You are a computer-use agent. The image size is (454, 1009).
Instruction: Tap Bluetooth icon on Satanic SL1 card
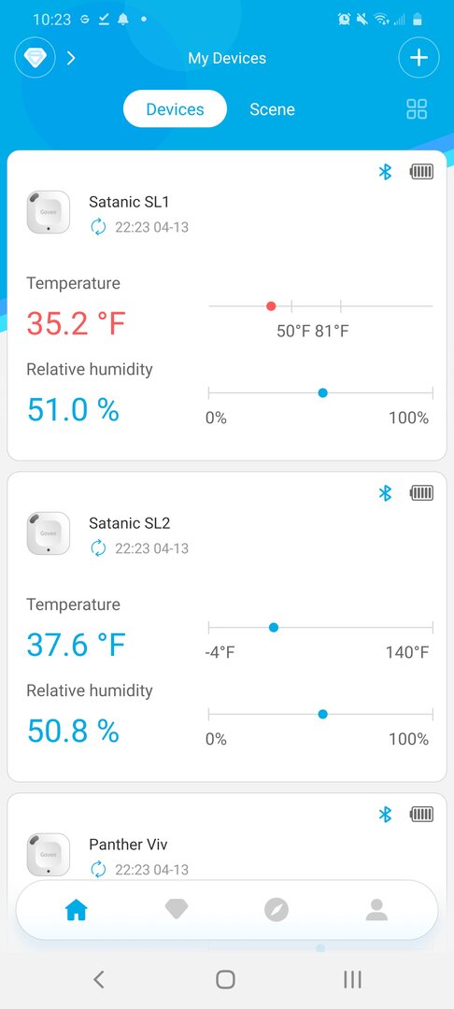click(385, 172)
